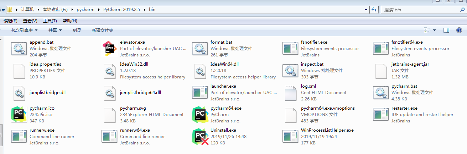Select the fsnotifier64.exe file icon
The image size is (467, 154).
(x=380, y=49)
